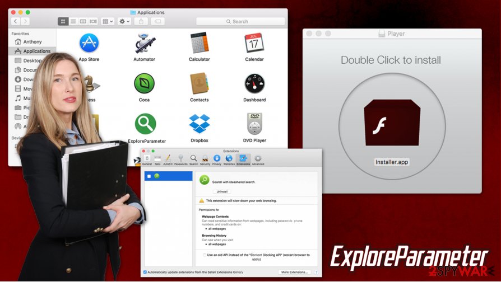Click the Finder back arrow

[x=16, y=21]
